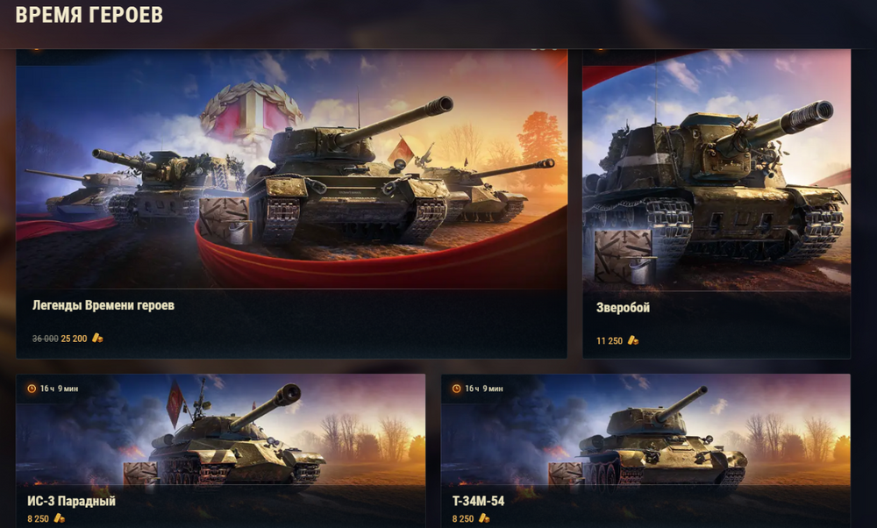Select the Т-34М-54 tank image

click(x=645, y=430)
